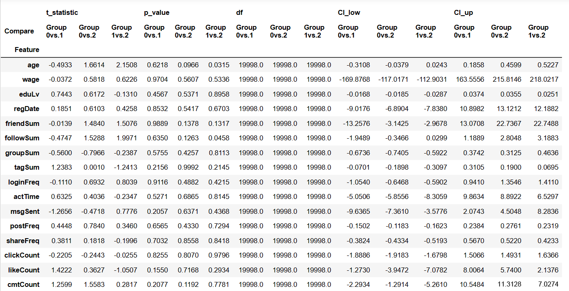Select wage CI_up value 218.0217
The height and width of the screenshot is (291, 569).
[544, 79]
